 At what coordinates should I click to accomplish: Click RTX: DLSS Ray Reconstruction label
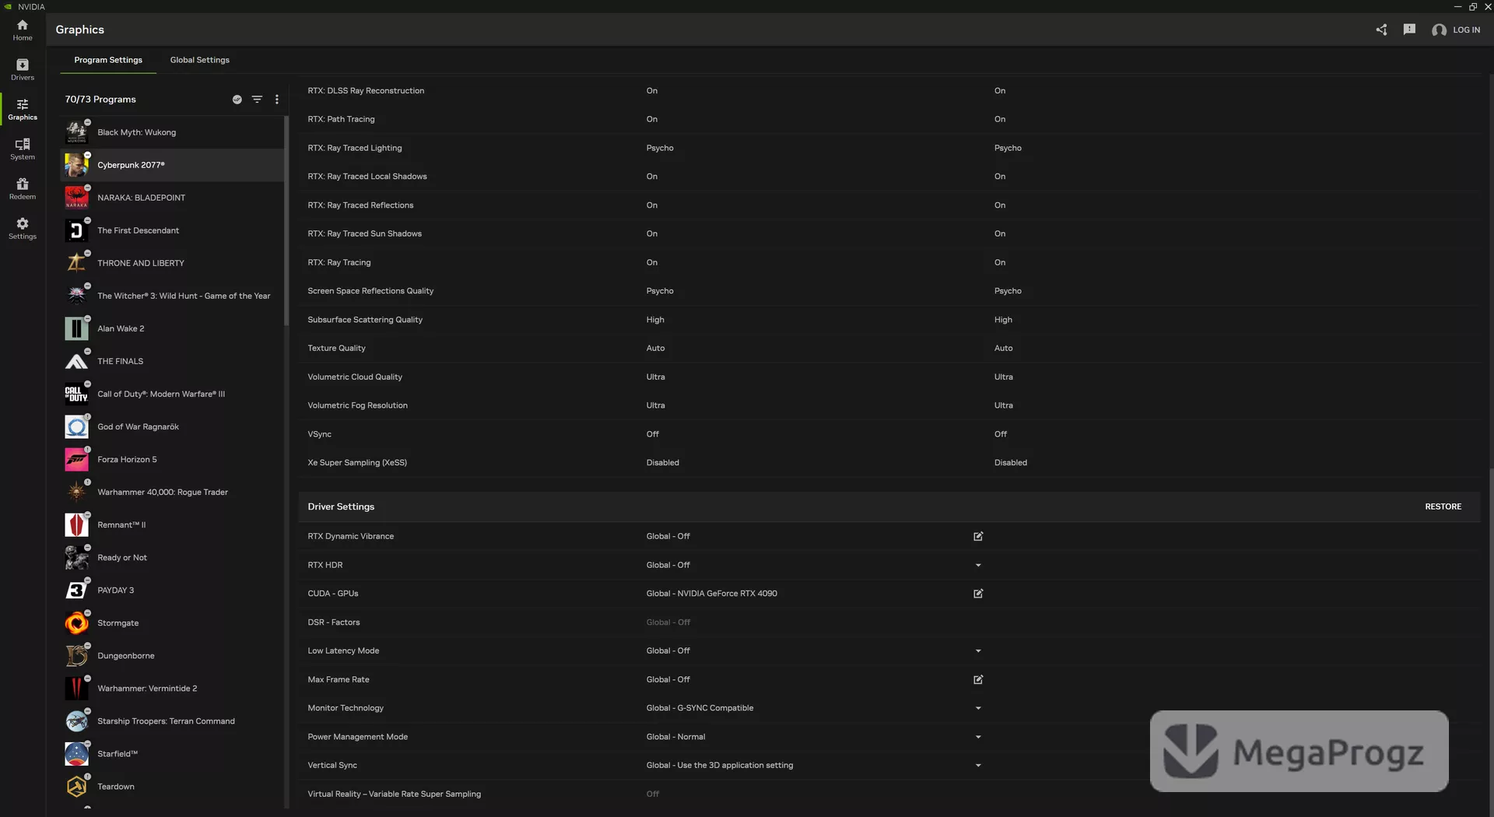pyautogui.click(x=366, y=91)
